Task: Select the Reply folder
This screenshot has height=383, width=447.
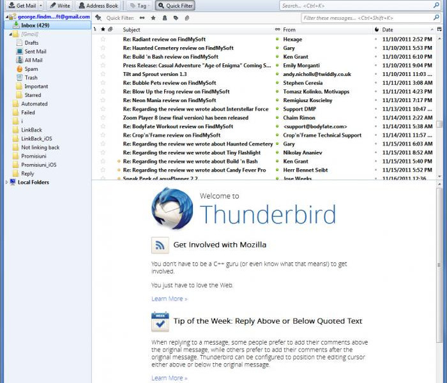Action: 27,174
